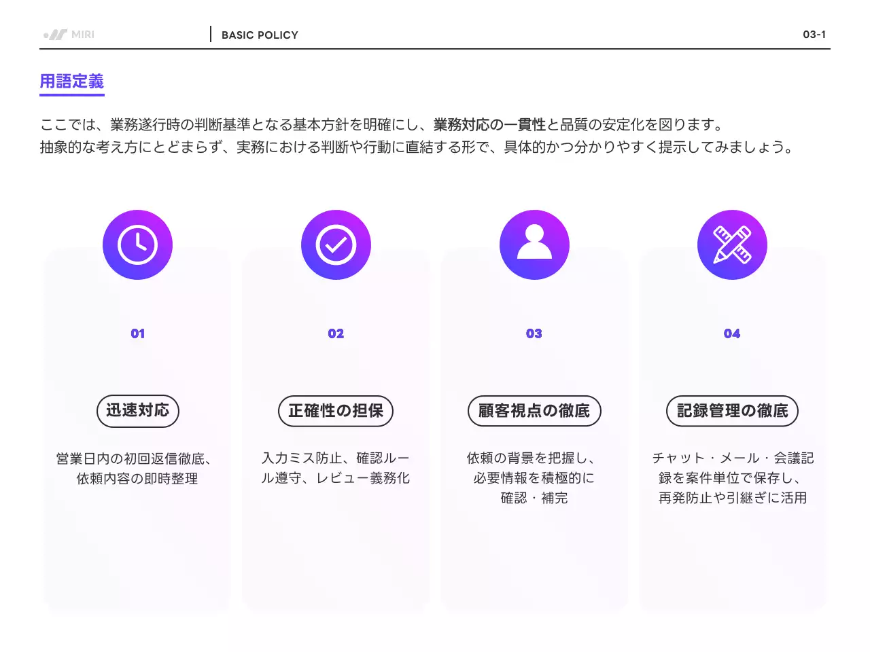The width and height of the screenshot is (870, 652).
Task: Toggle the 正確性の担保 pill selector
Action: point(336,411)
